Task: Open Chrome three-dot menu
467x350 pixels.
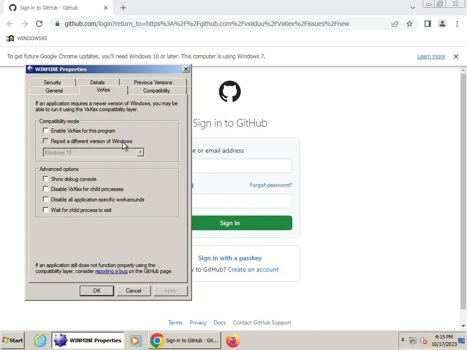Action: (457, 24)
